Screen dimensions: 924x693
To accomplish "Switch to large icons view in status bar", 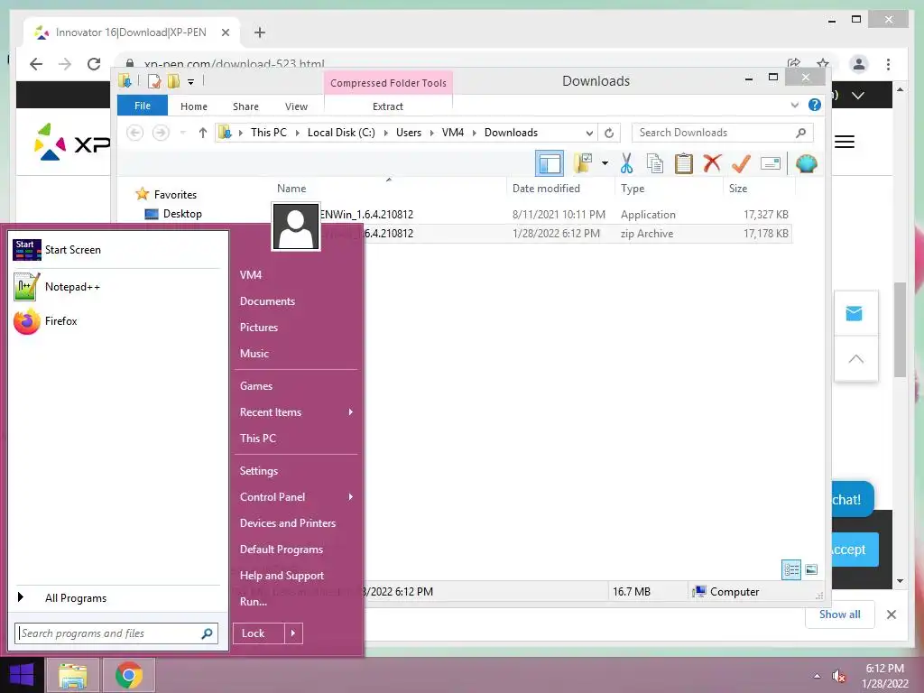I will coord(811,569).
